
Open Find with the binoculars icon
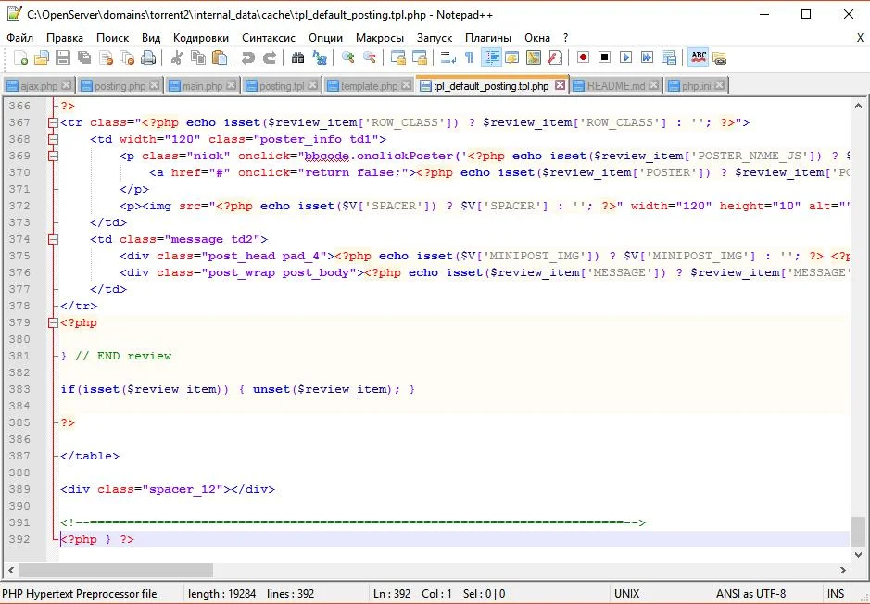(297, 57)
